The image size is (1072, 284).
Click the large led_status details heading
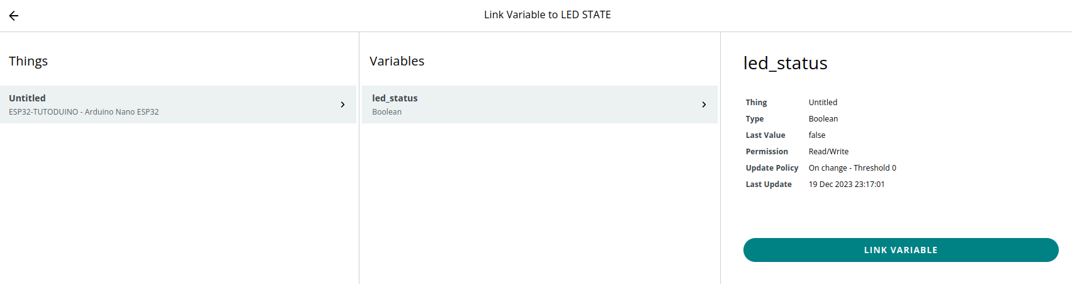785,63
